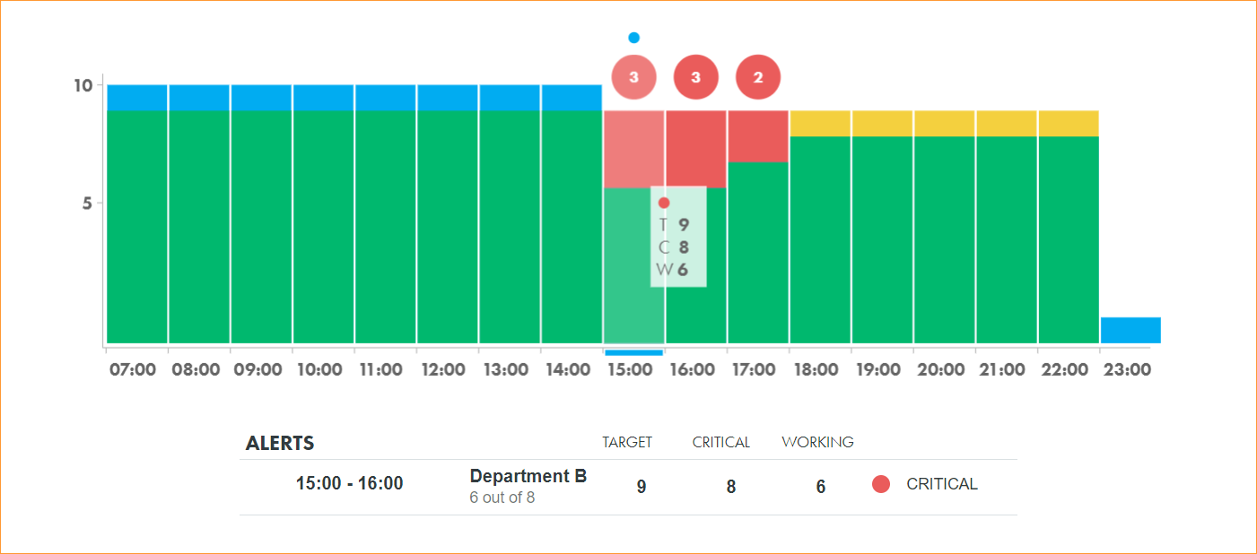Click the small blue dot above the badges

[x=633, y=38]
